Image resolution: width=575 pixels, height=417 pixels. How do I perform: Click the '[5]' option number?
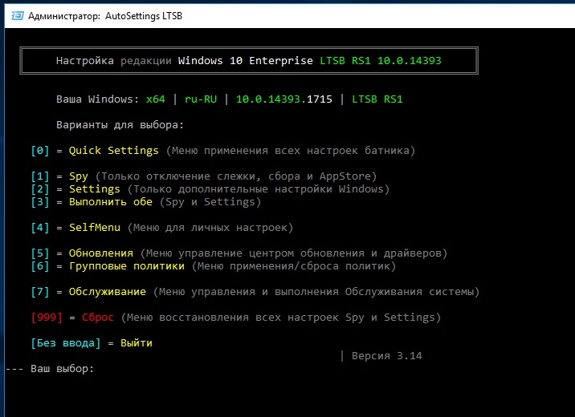point(40,253)
